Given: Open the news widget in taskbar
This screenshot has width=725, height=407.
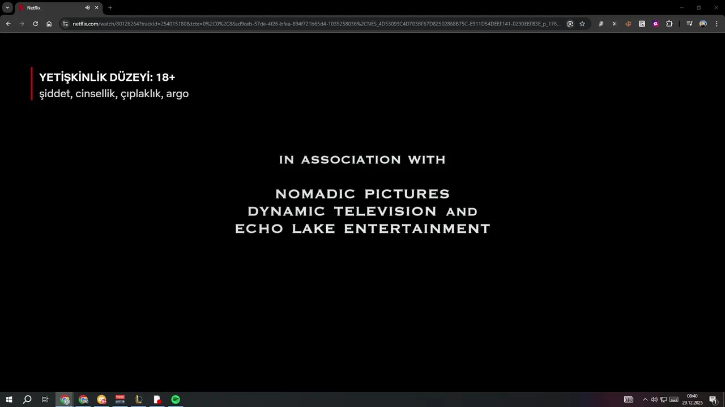Looking at the screenshot, I should (628, 400).
